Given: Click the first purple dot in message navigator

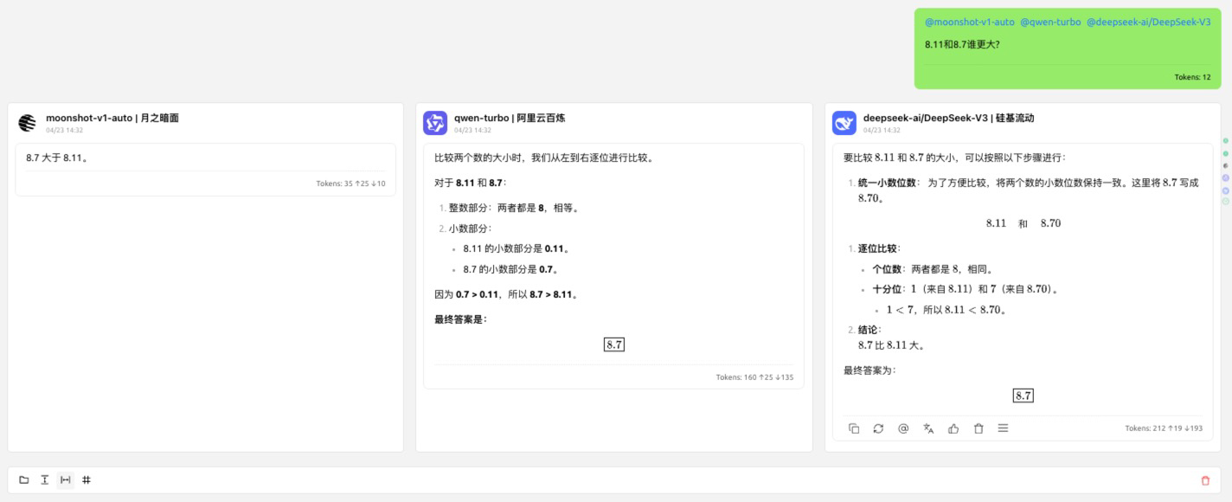Looking at the screenshot, I should (x=1226, y=177).
